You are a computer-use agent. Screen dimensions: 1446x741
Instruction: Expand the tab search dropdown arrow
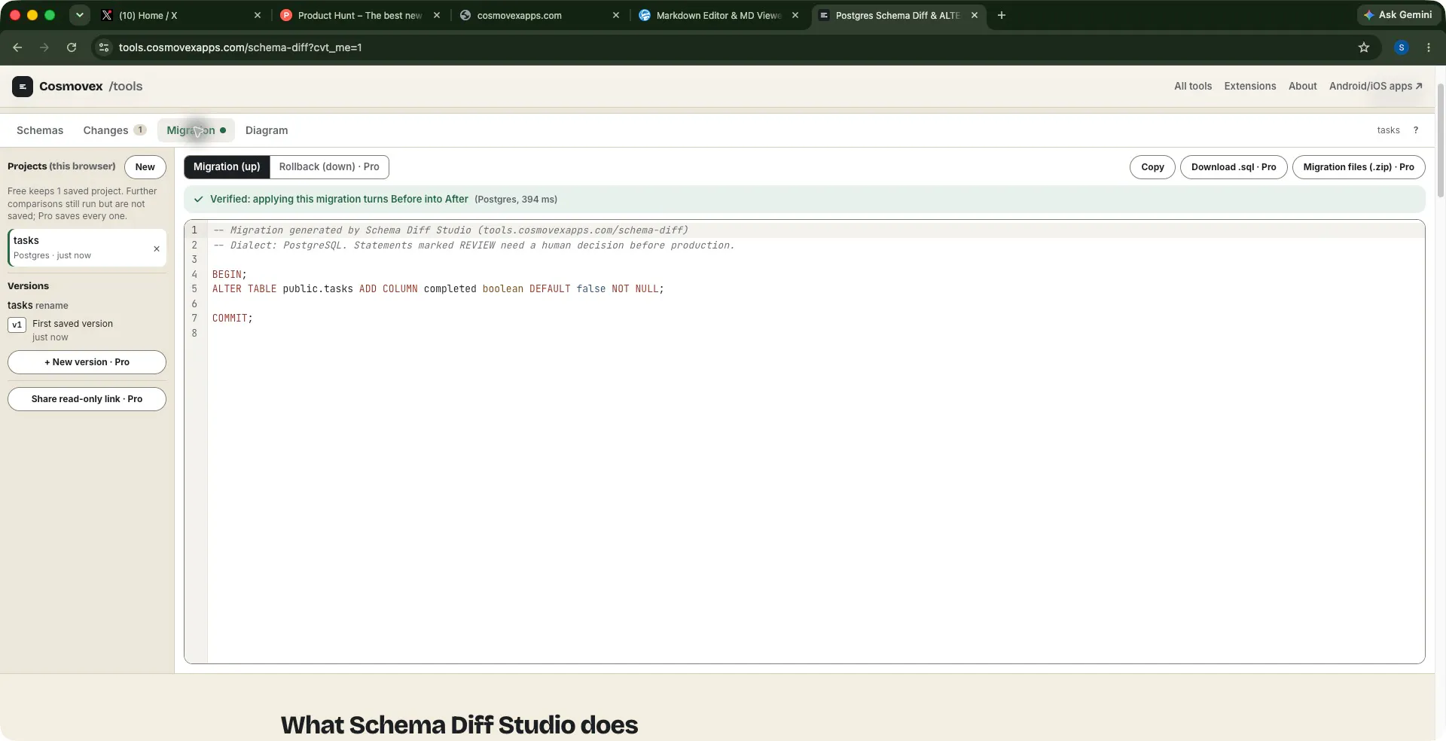[79, 15]
